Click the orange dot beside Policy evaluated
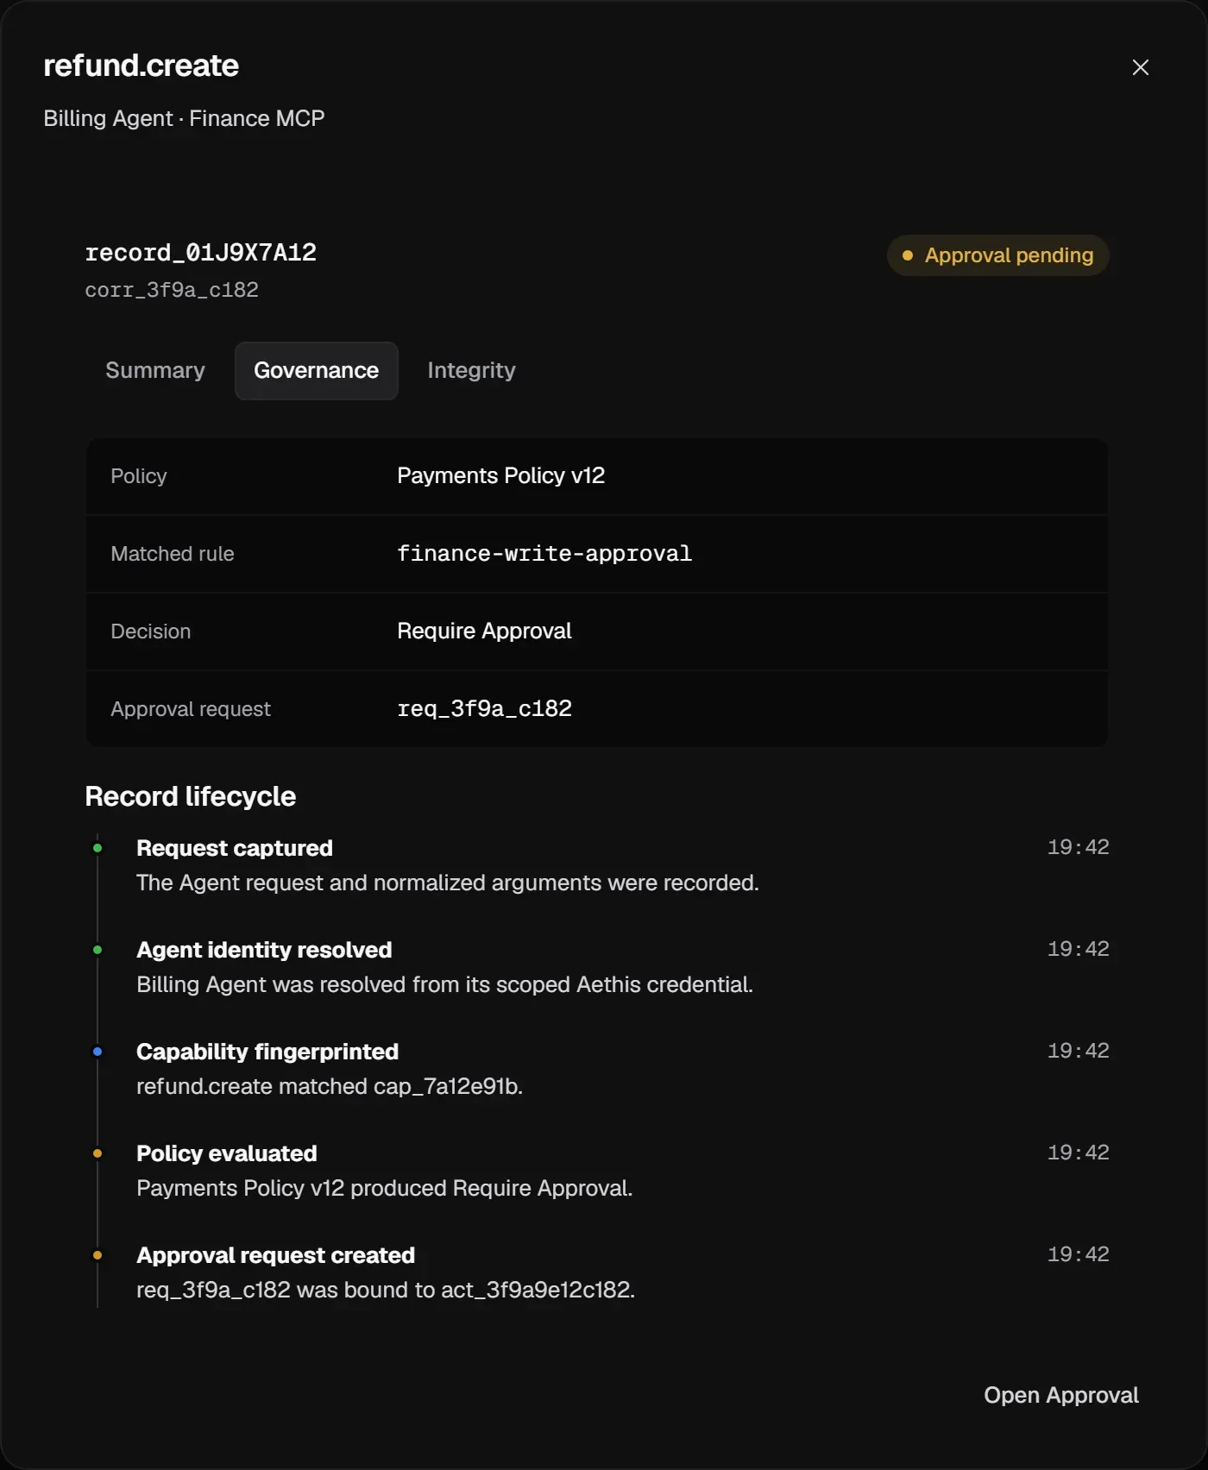 (x=98, y=1153)
